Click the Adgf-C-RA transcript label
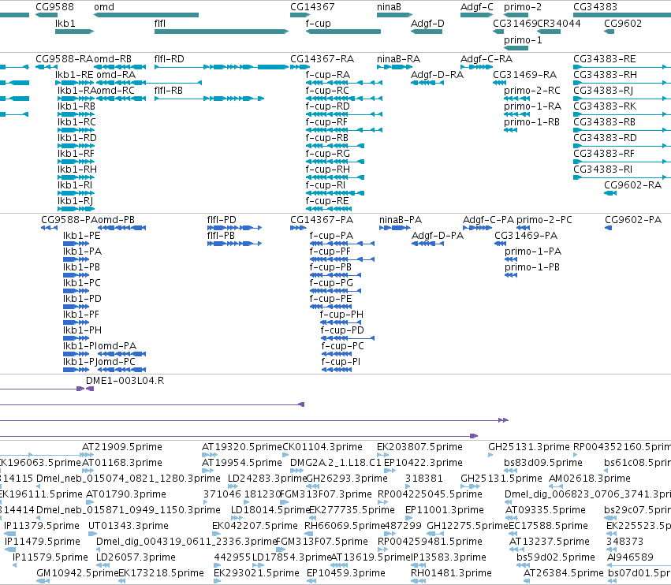This screenshot has width=671, height=585. coord(486,59)
